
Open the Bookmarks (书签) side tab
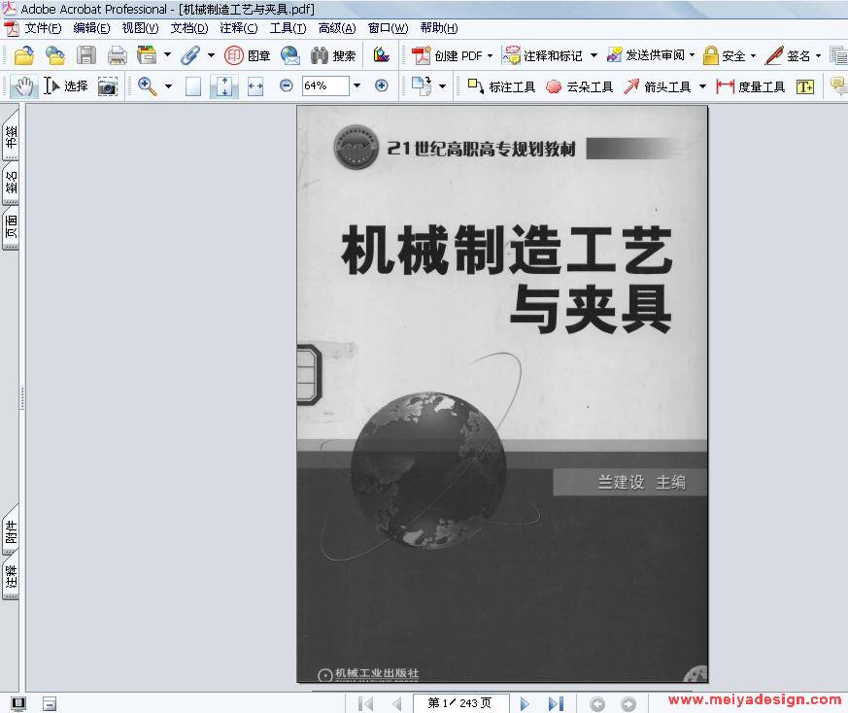(x=11, y=139)
